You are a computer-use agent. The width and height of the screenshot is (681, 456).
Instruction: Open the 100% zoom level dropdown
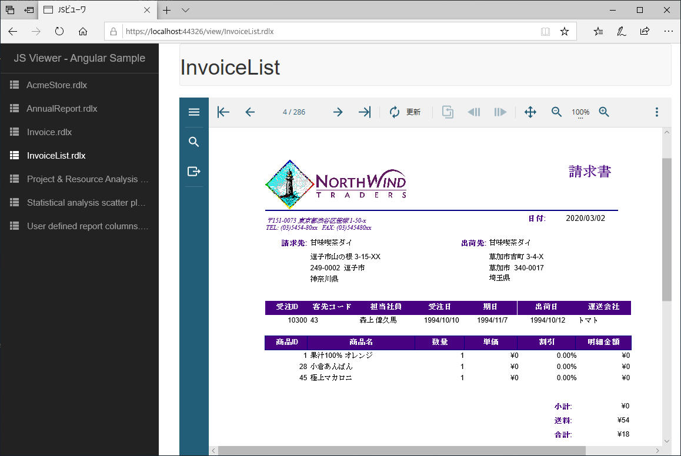tap(580, 113)
